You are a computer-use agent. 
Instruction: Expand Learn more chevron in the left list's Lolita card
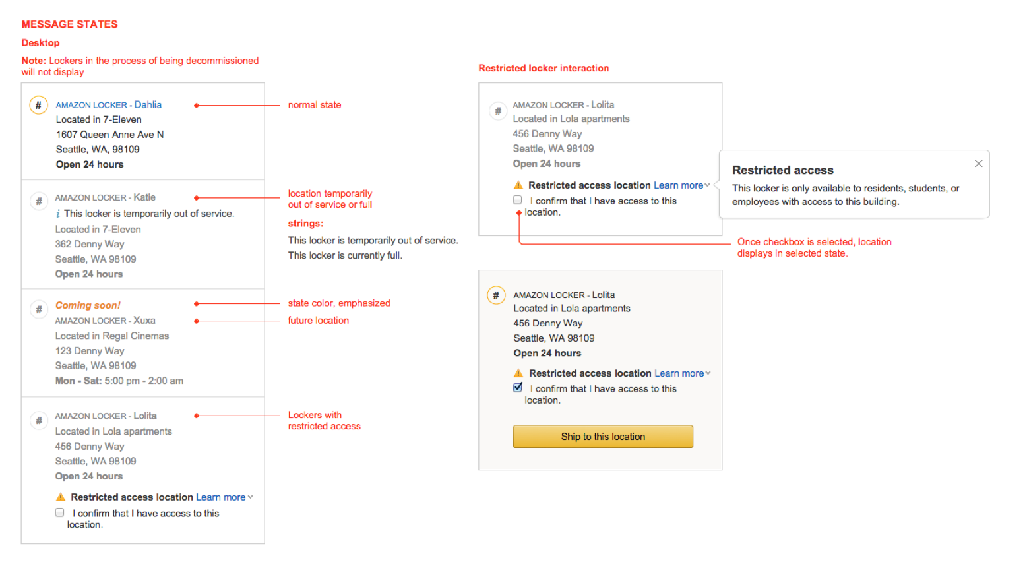tap(251, 497)
